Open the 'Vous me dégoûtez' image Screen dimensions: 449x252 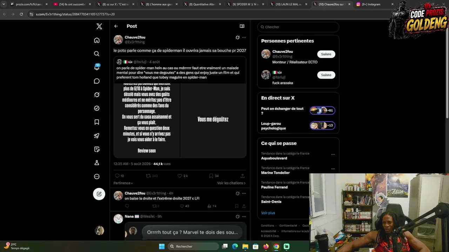point(213,120)
